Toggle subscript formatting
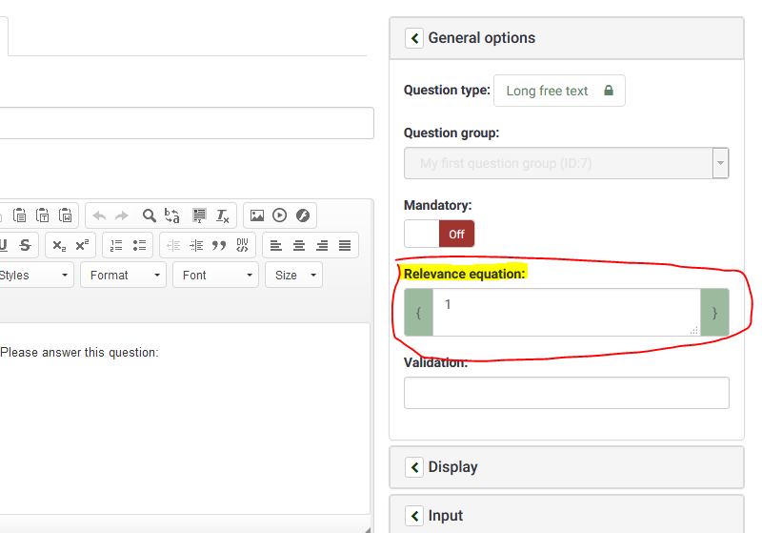762x533 pixels. tap(59, 245)
